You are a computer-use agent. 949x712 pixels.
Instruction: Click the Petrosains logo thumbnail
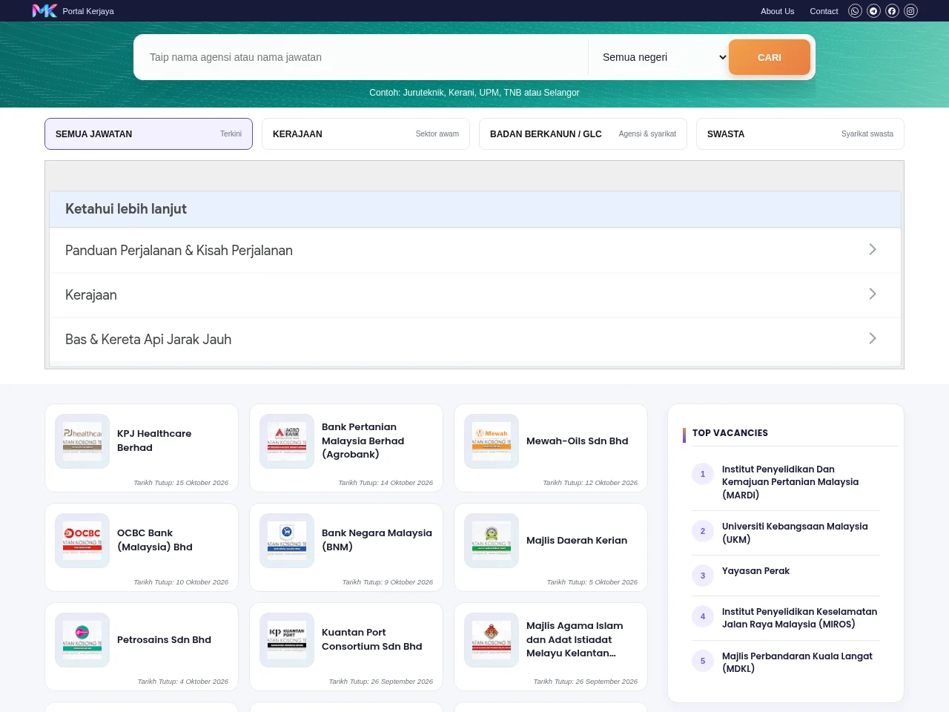[x=82, y=640]
